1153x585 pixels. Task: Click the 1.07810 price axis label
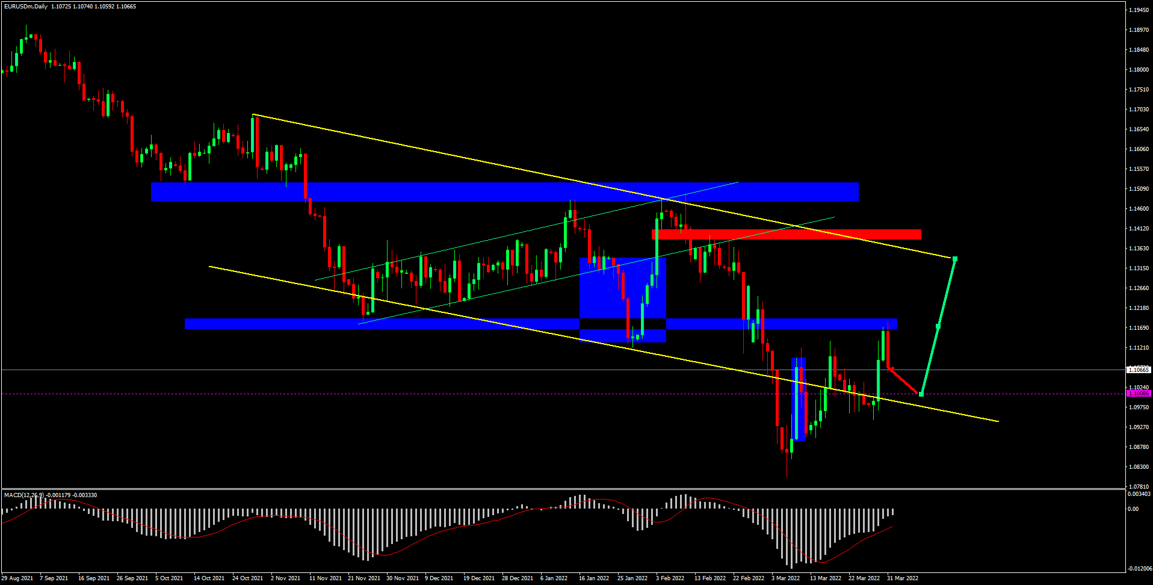(x=1139, y=487)
